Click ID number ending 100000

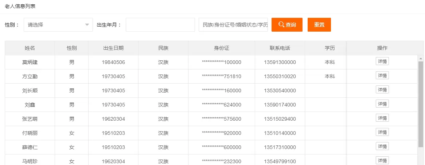pos(222,63)
